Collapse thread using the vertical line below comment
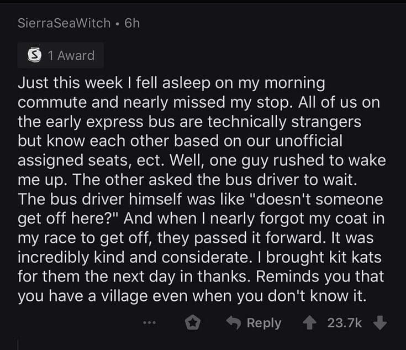Viewport: 406px width, 350px height. pyautogui.click(x=18, y=344)
